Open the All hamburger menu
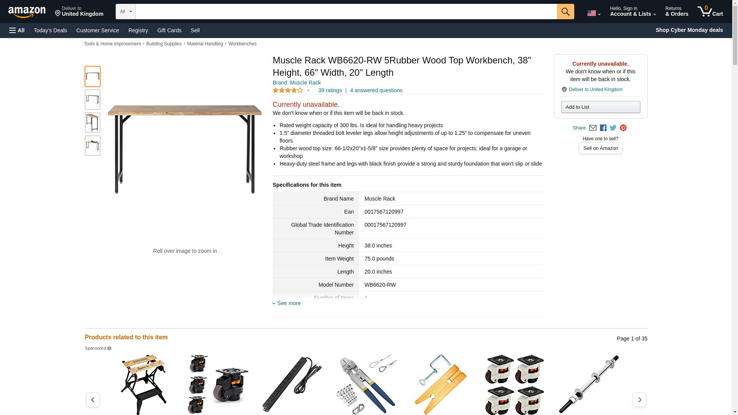This screenshot has width=738, height=415. tap(17, 30)
